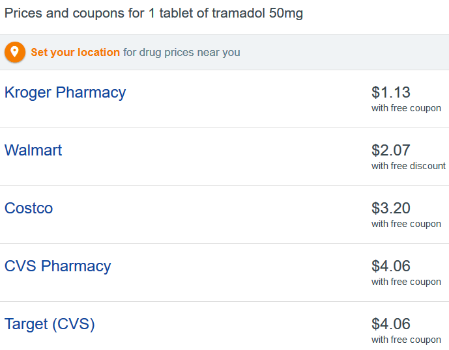Screen dimensions: 449x350
Task: Select the $3.20 Costco price
Action: tap(391, 208)
